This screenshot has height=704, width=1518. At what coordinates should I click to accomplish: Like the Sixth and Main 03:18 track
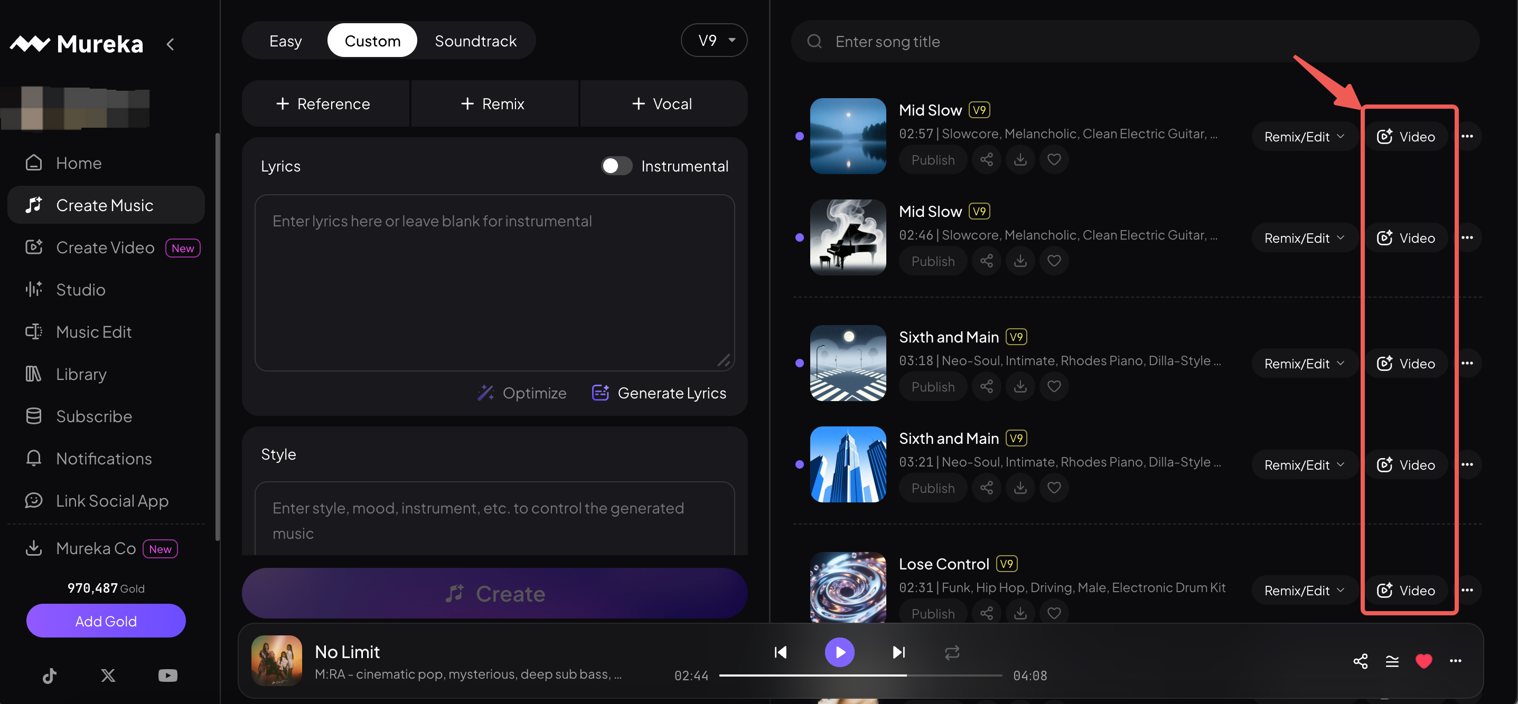pyautogui.click(x=1054, y=387)
